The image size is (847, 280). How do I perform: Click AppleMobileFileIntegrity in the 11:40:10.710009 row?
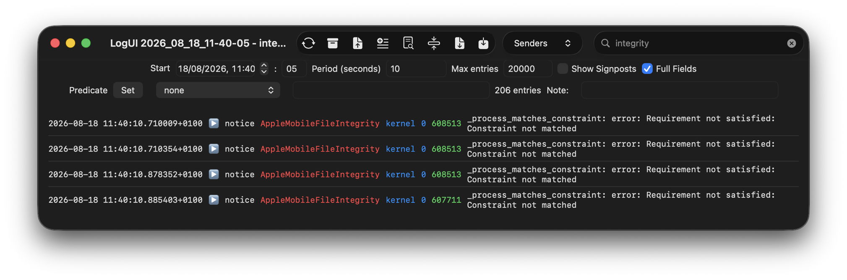click(x=320, y=123)
